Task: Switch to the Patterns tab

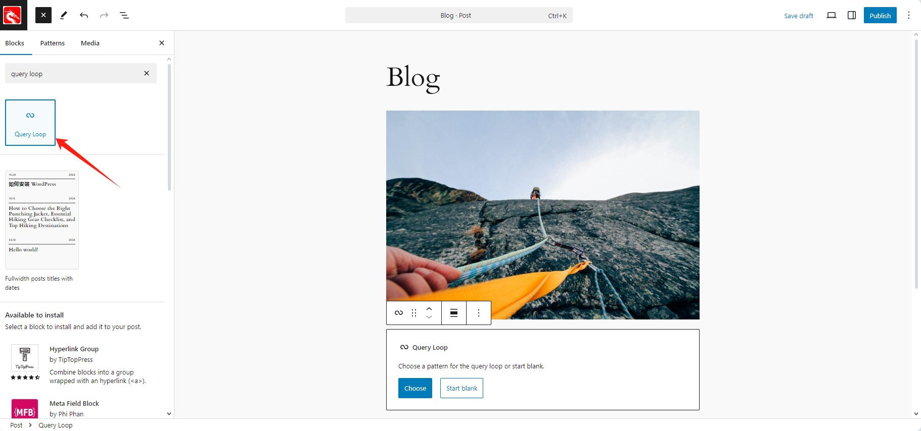Action: [53, 43]
